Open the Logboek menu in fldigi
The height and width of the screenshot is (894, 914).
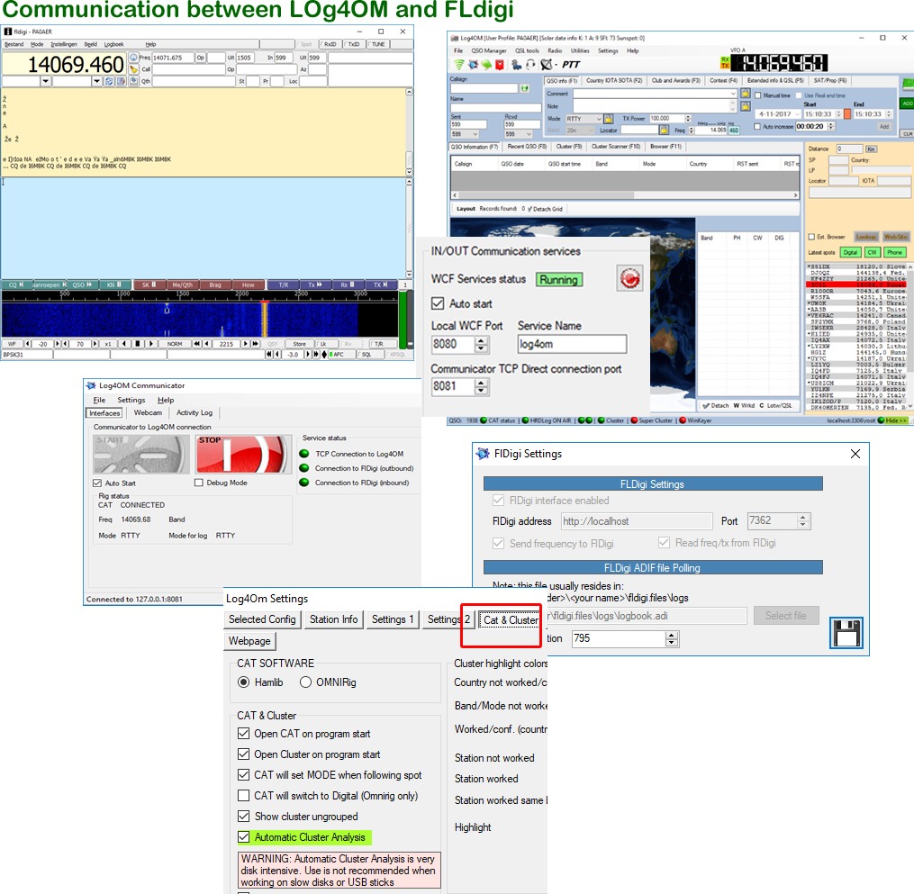click(114, 44)
